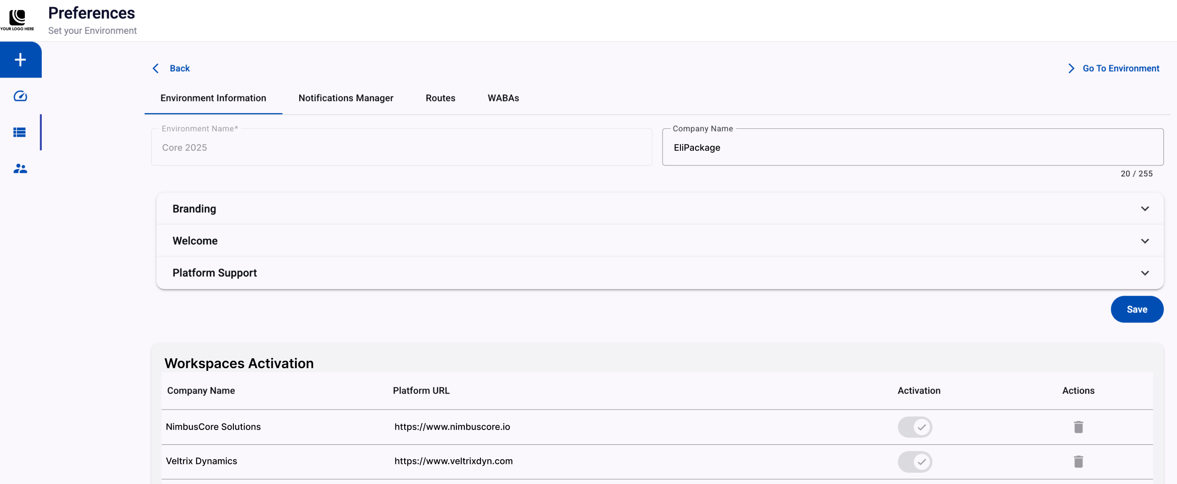Click the Back chevron arrow
Screen dimensions: 1177x484
[x=156, y=68]
